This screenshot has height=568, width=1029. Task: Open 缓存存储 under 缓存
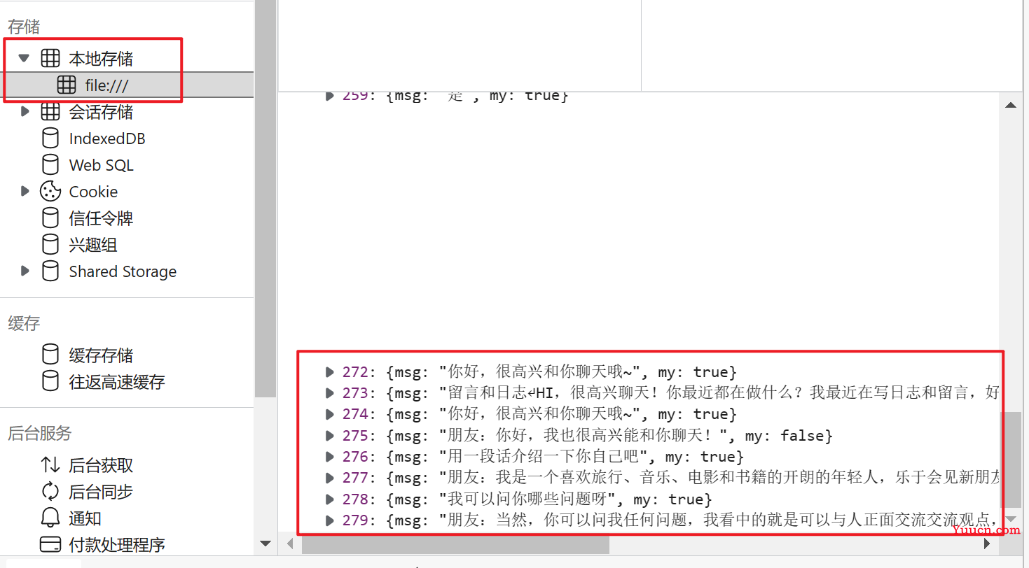101,355
